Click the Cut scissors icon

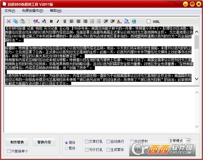pos(9,21)
